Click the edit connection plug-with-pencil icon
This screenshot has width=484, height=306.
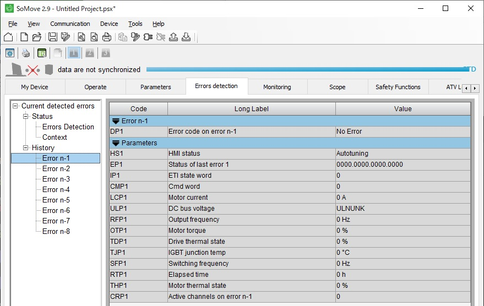[x=135, y=37]
